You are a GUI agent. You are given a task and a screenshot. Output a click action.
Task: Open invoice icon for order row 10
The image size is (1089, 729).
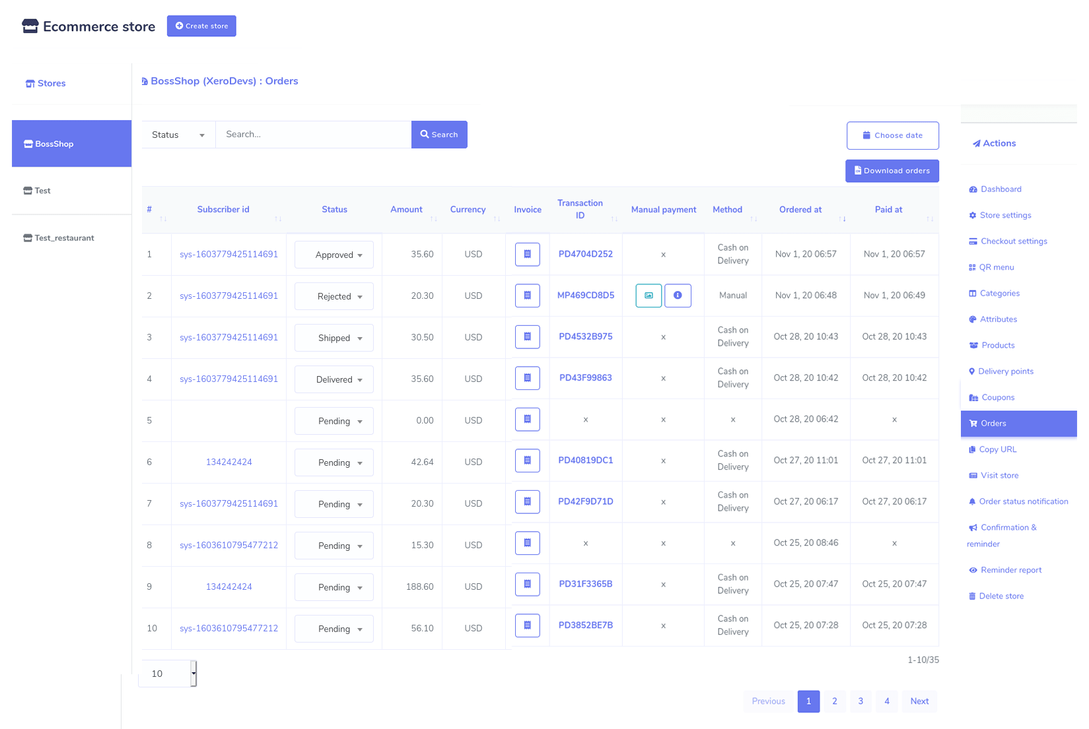(527, 625)
